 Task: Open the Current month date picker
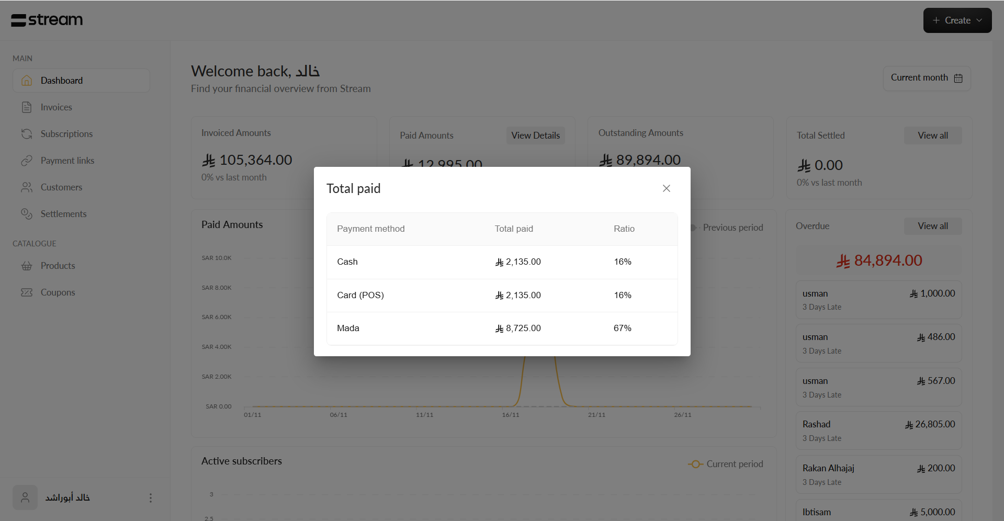[926, 78]
